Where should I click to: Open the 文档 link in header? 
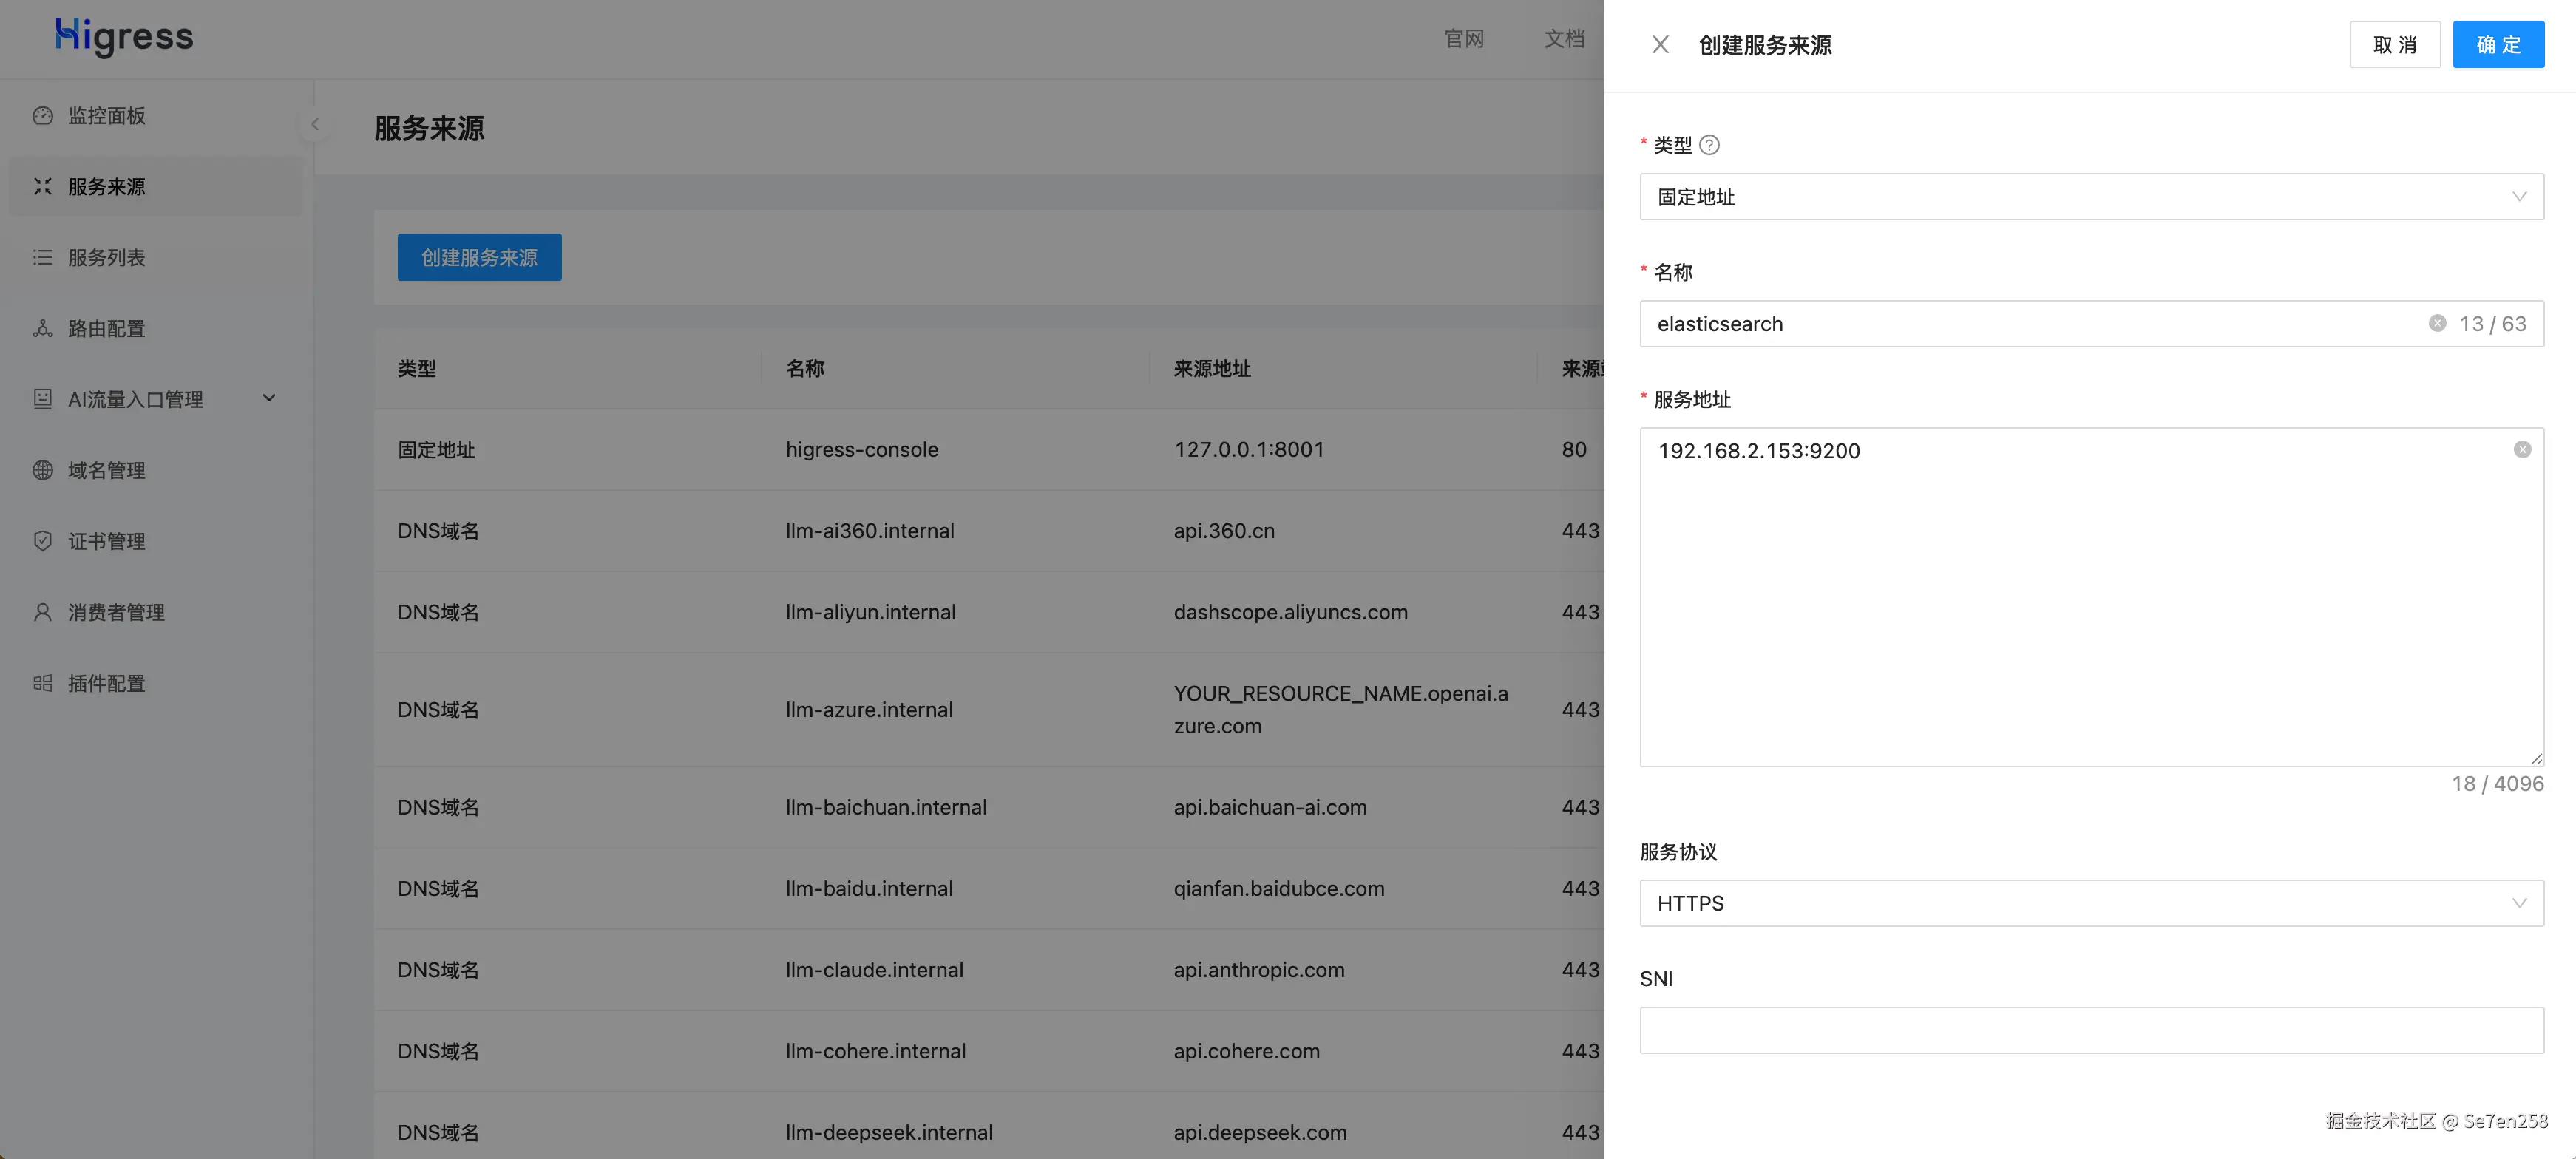[1563, 38]
